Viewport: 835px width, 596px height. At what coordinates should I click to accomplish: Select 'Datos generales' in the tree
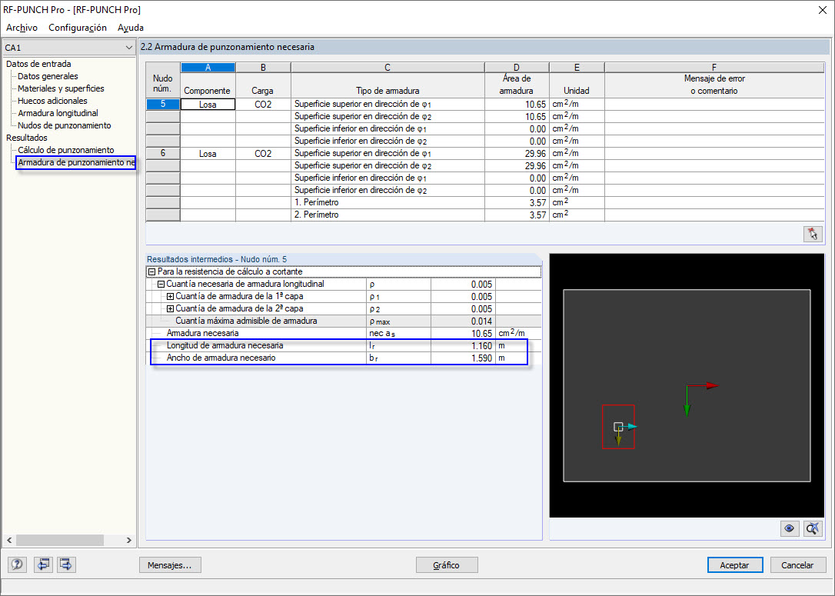pyautogui.click(x=48, y=76)
